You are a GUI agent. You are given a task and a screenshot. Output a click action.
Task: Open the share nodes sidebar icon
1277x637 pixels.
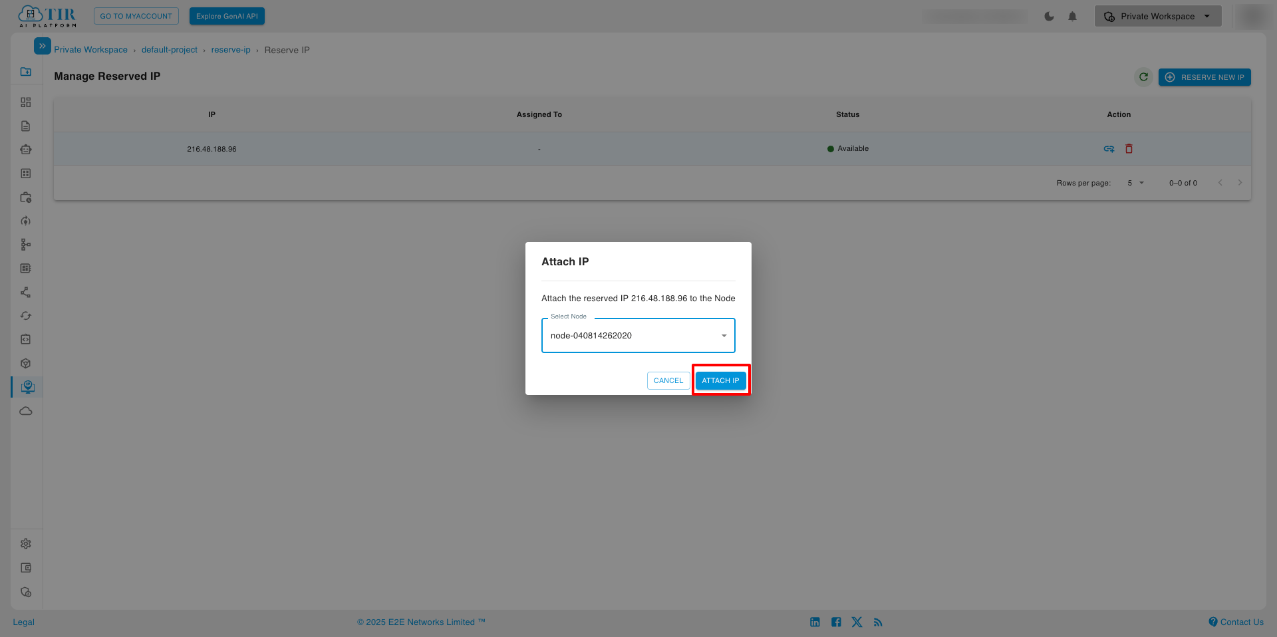coord(26,293)
